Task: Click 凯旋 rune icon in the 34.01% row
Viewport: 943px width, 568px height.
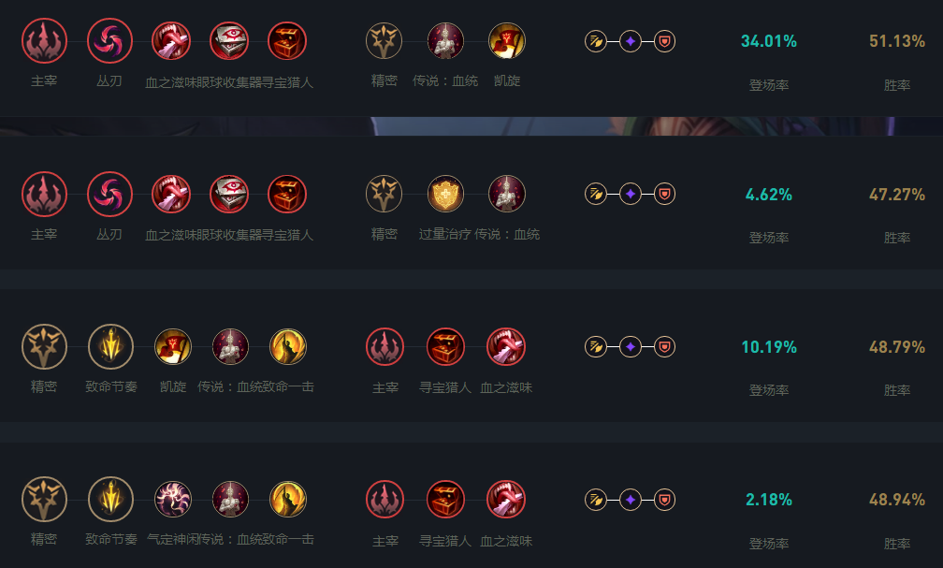Action: 507,41
